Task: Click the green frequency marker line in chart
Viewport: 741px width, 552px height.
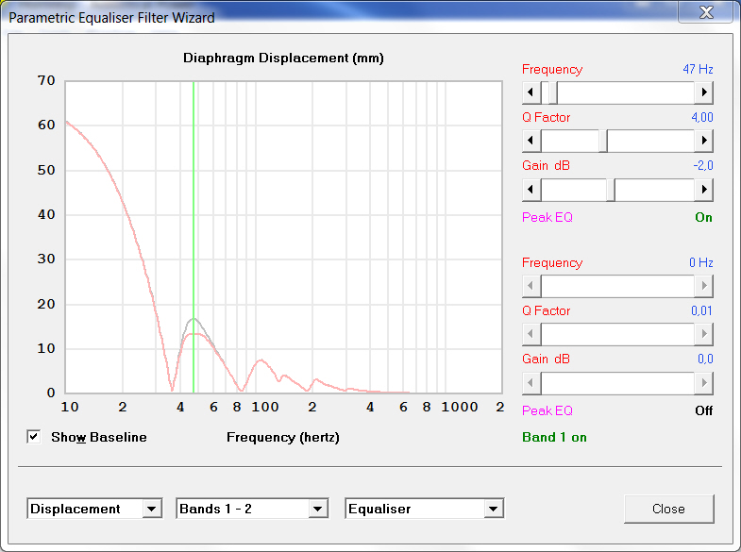Action: tap(194, 236)
